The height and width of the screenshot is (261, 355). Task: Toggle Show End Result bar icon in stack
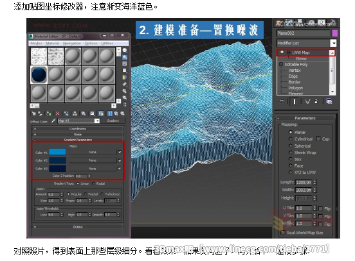(295, 101)
